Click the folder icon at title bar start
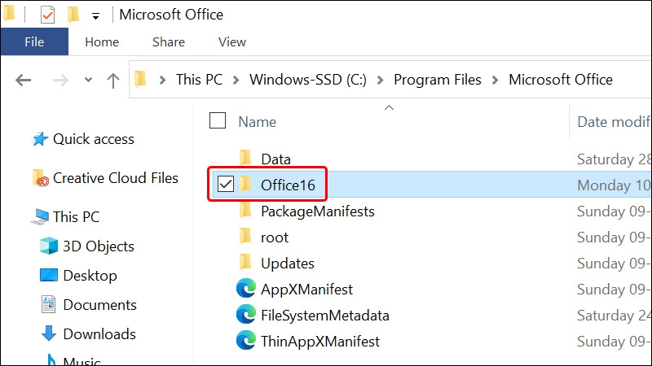This screenshot has height=366, width=652. [9, 13]
